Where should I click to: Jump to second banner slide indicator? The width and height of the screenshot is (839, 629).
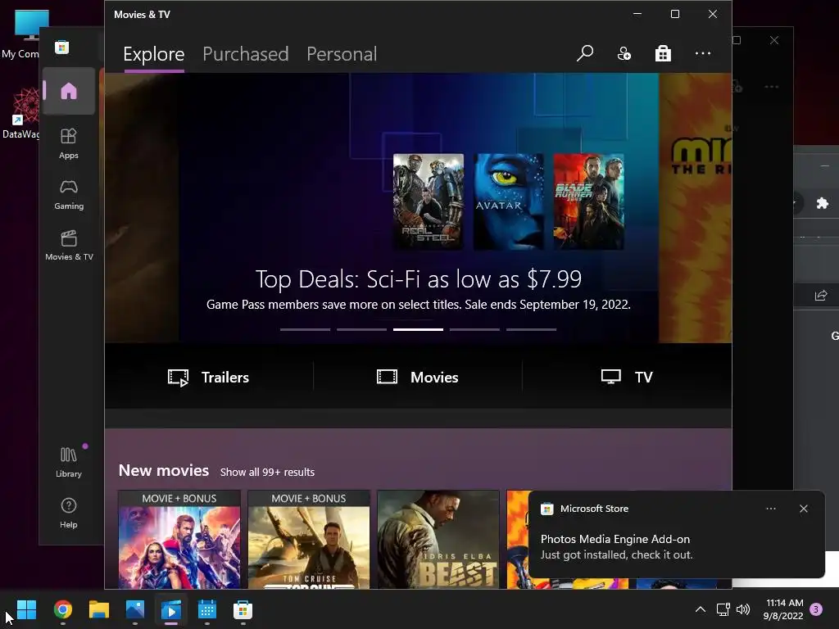(361, 329)
